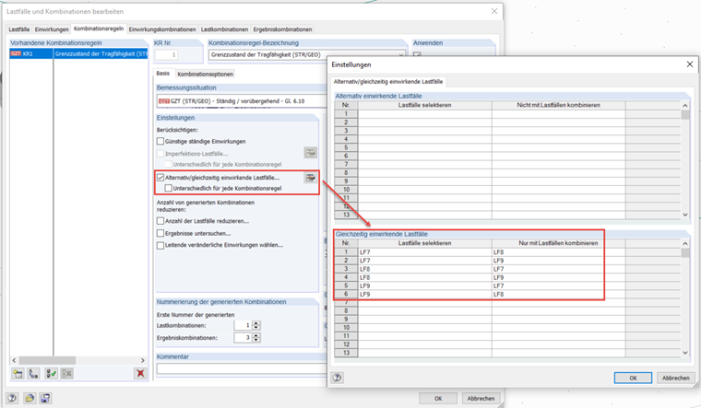Confirm Einstellungen dialog with OK
The image size is (701, 408).
633,378
